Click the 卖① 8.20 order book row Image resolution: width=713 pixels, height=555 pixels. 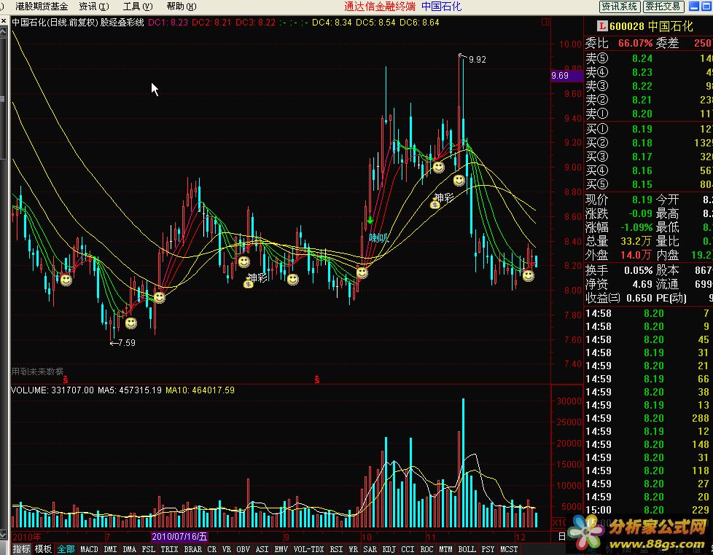pos(648,114)
